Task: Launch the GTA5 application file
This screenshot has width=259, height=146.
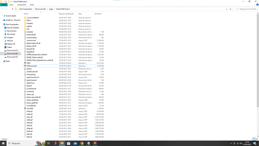Action: [x=29, y=63]
